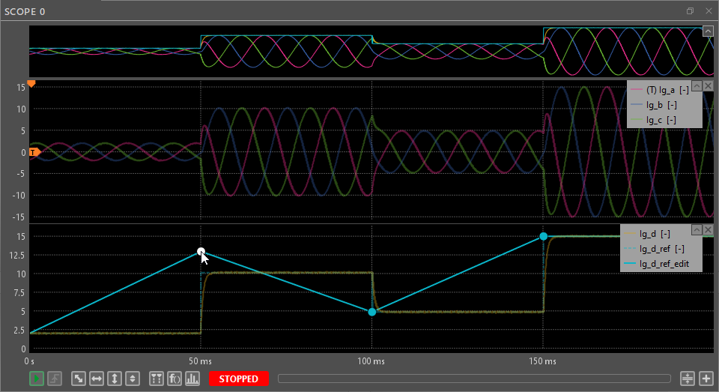Open the histogram/spectrum bars icon
This screenshot has width=719, height=392.
pos(192,379)
